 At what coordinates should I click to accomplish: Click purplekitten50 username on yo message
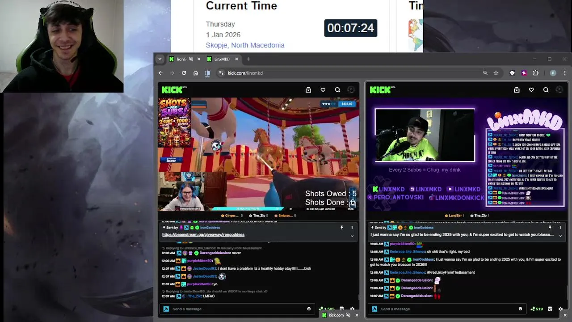pyautogui.click(x=199, y=284)
